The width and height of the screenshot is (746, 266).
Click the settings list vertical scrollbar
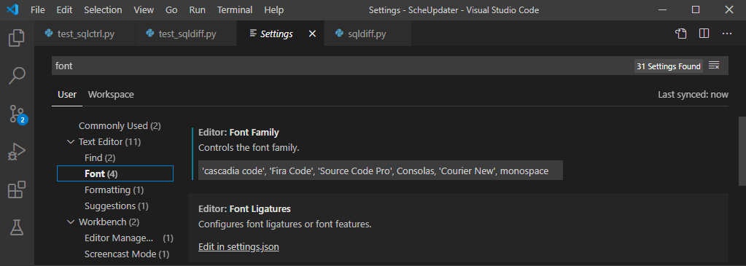coord(742,152)
